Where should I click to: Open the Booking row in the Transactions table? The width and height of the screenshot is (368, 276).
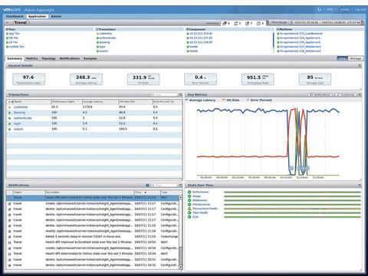tap(94, 113)
